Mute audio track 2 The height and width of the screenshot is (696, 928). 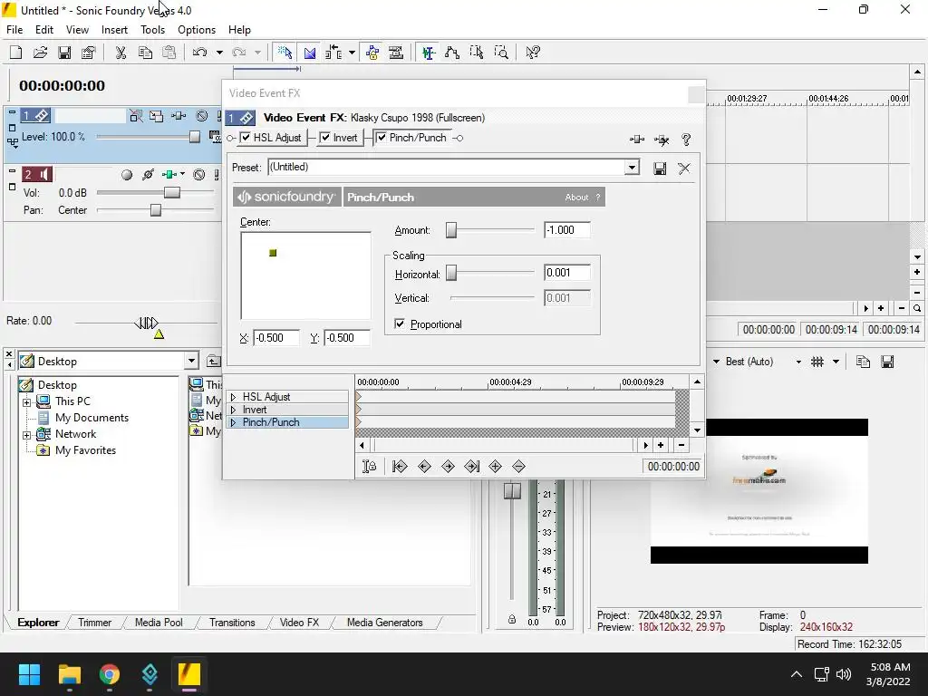click(199, 175)
